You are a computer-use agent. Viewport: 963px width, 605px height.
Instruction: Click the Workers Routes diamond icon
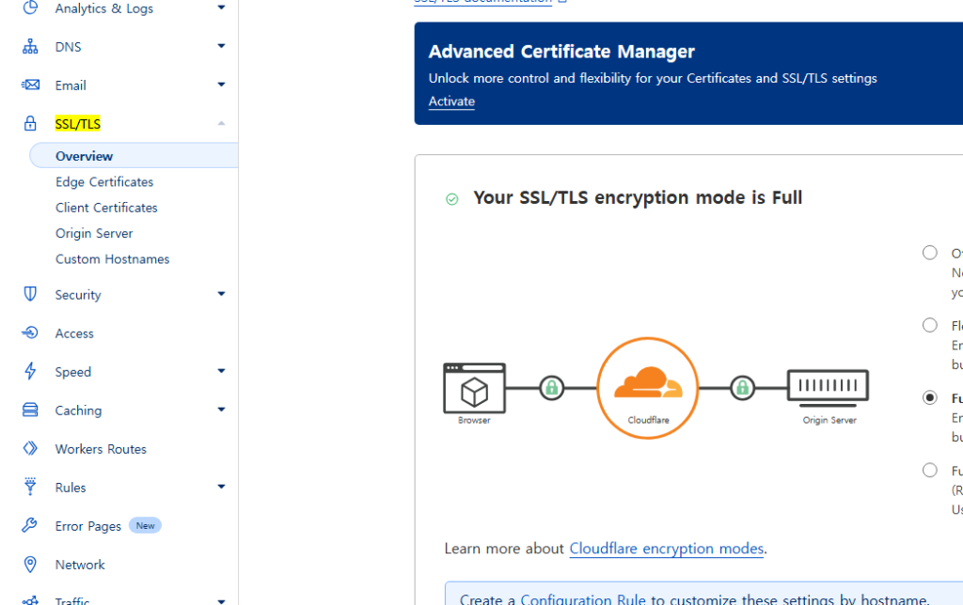(x=30, y=448)
